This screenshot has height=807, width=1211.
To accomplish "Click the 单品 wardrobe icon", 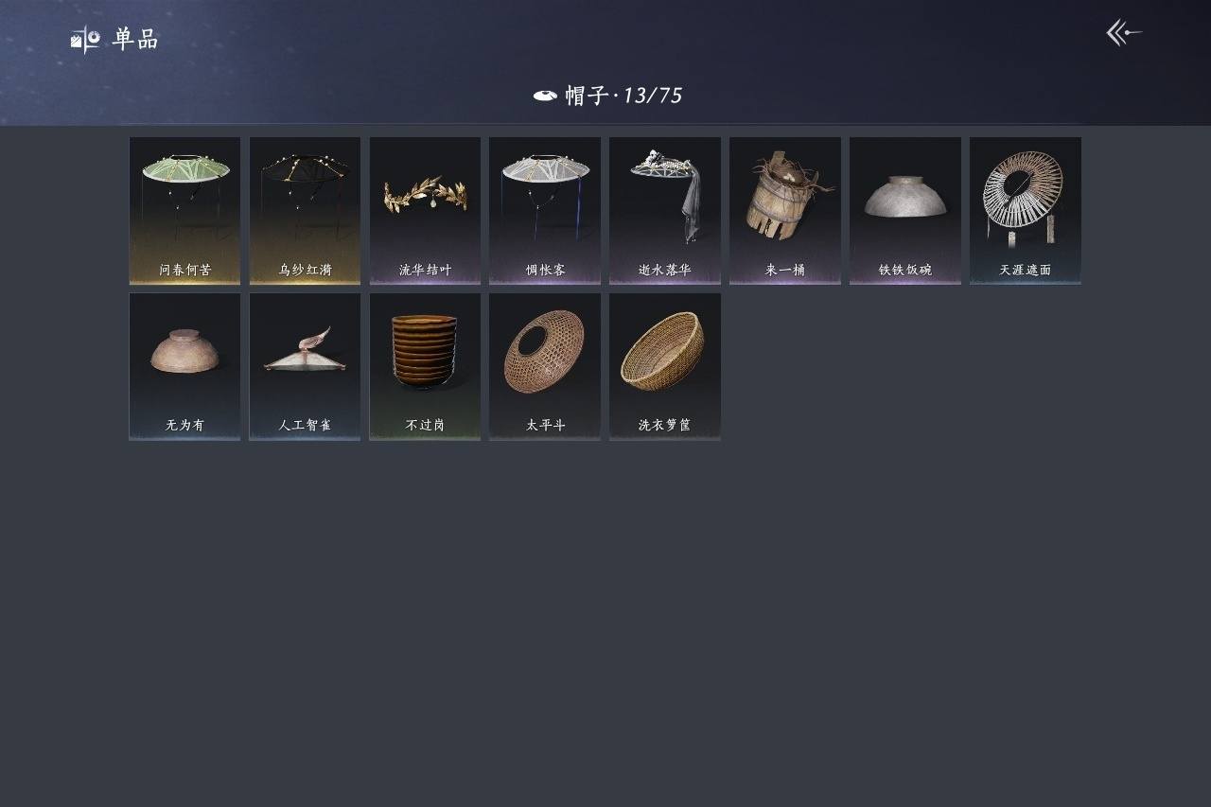I will pos(85,39).
